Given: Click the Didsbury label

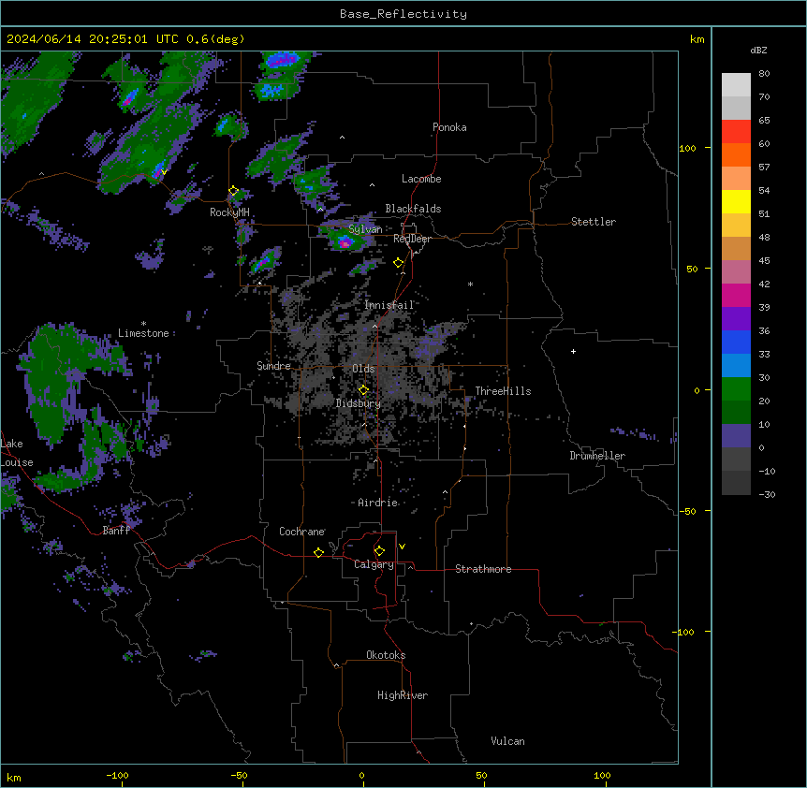Looking at the screenshot, I should click(359, 403).
